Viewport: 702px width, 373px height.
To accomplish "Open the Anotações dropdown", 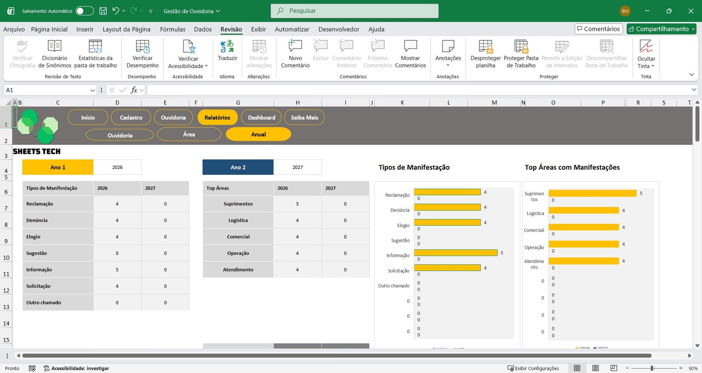I will 448,65.
